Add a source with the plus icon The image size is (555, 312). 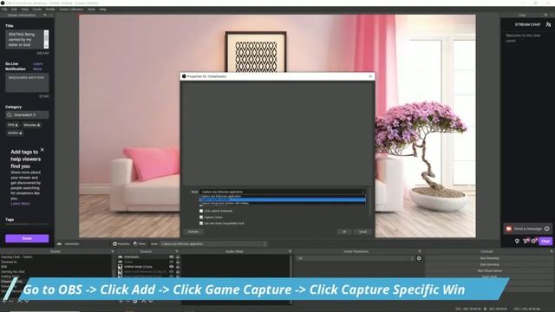pyautogui.click(x=121, y=301)
